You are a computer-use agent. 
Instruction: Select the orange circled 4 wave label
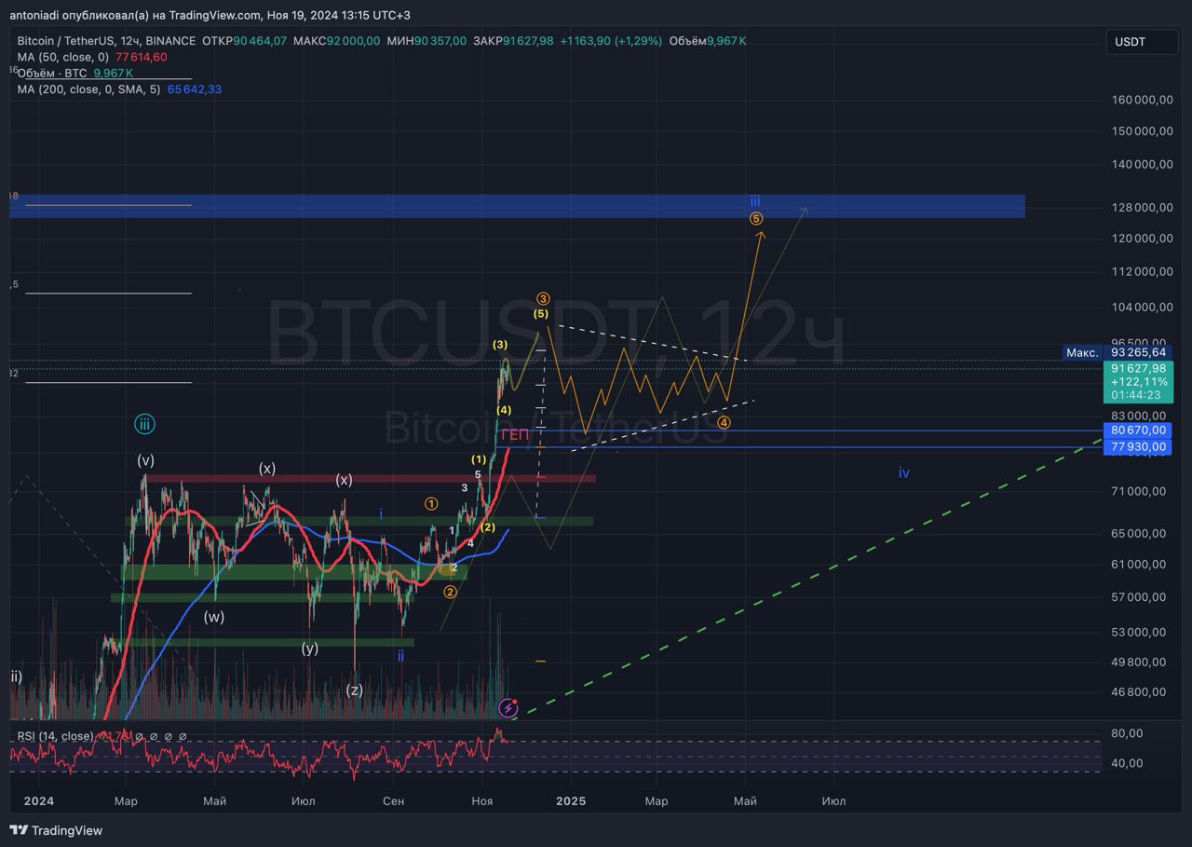(725, 422)
